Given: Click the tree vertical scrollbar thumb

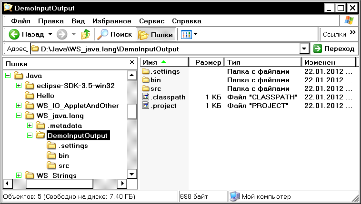Looking at the screenshot, I should tap(132, 111).
